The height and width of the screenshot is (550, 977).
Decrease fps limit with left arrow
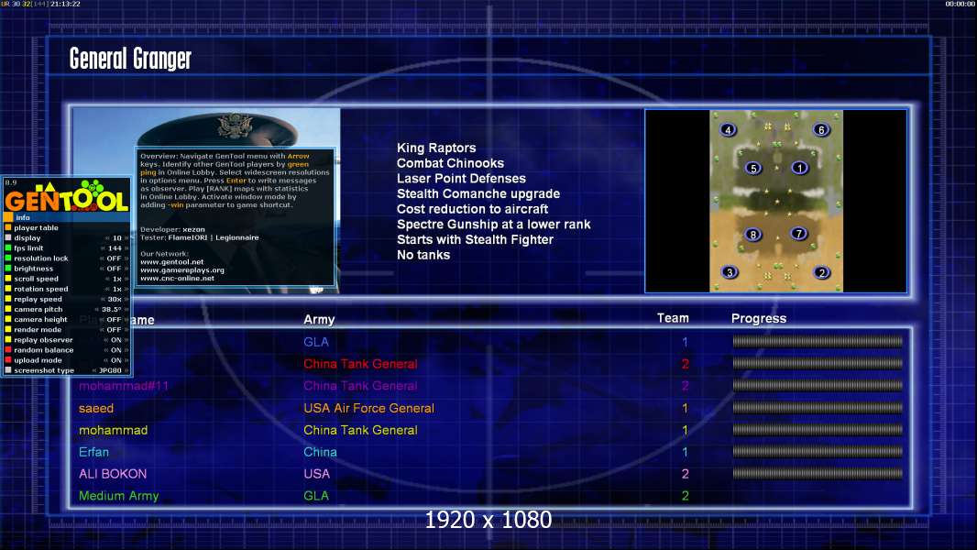click(103, 247)
